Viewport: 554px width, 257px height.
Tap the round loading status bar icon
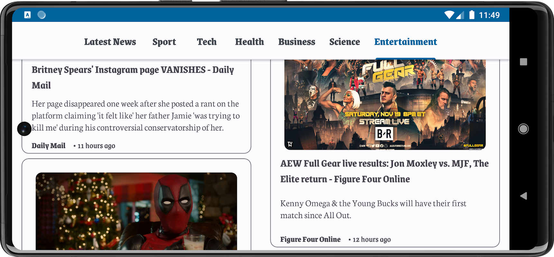[41, 15]
